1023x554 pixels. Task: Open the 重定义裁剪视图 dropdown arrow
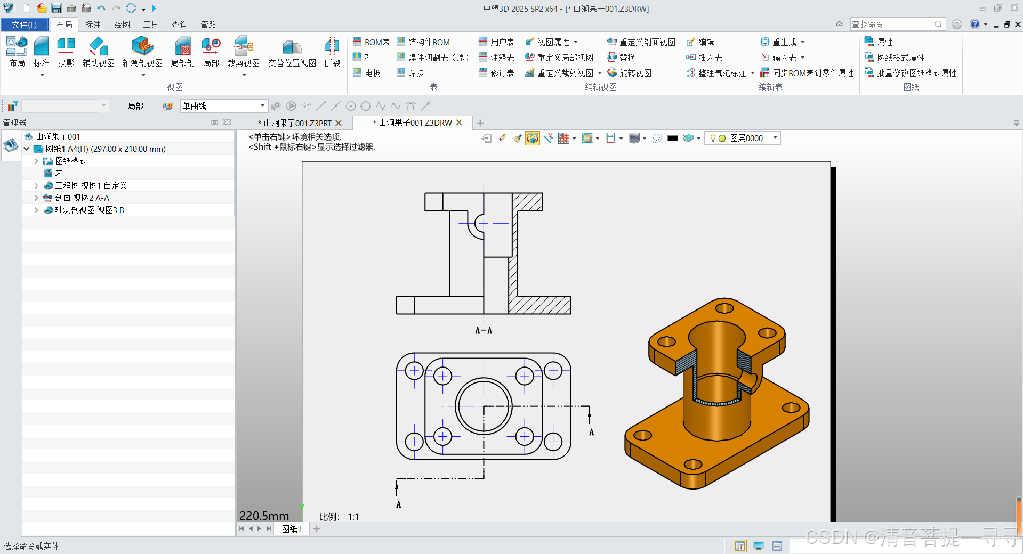click(x=600, y=73)
